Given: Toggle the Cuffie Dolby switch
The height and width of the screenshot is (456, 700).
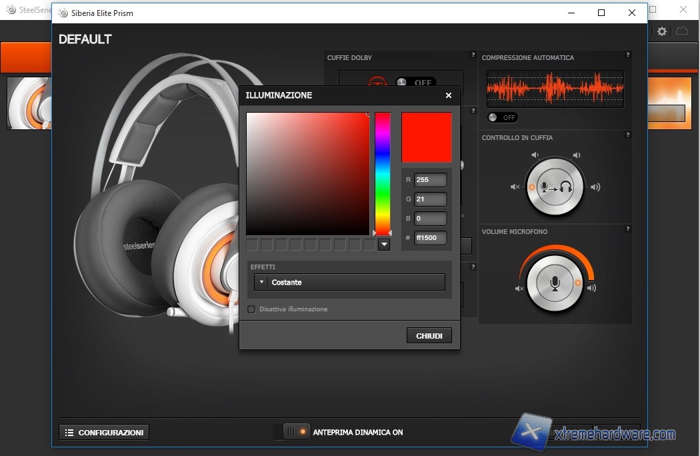Looking at the screenshot, I should tap(415, 83).
